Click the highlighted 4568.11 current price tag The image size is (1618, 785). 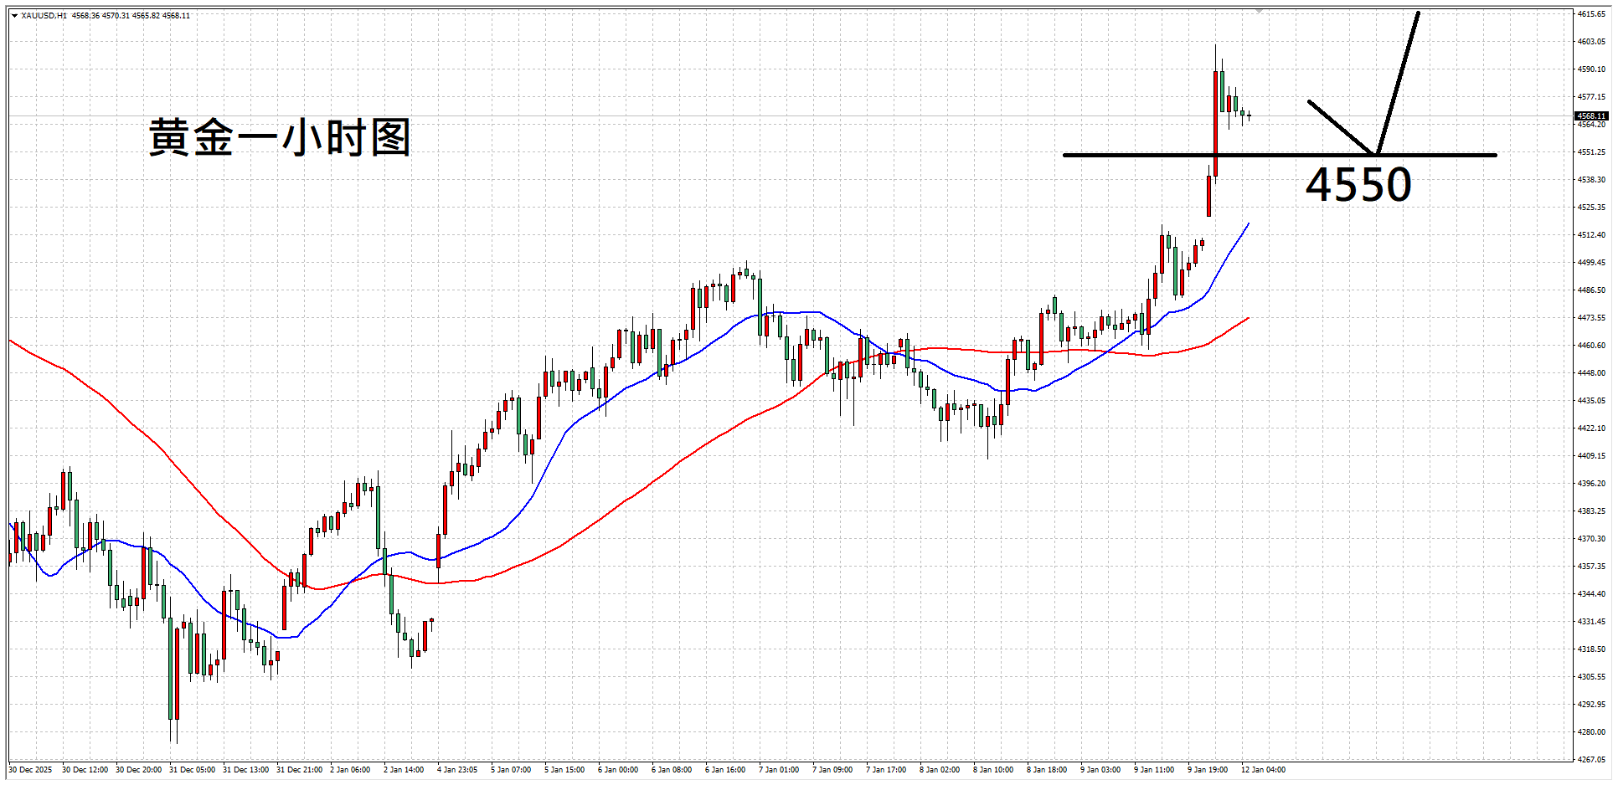click(x=1590, y=116)
